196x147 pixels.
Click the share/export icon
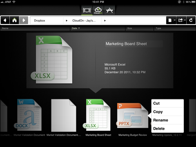click(x=180, y=20)
